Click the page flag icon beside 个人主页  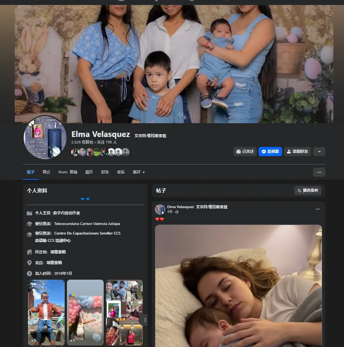pos(29,213)
